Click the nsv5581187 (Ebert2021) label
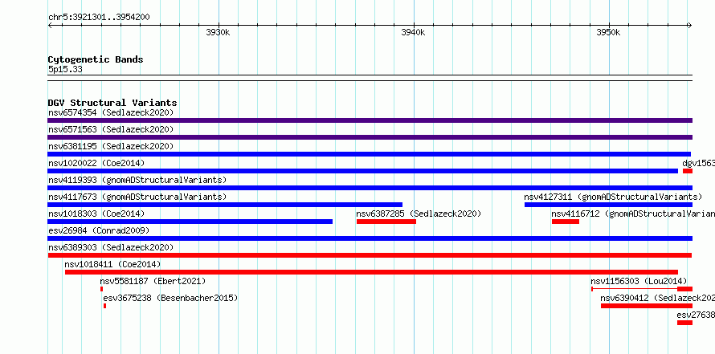The height and width of the screenshot is (354, 715). pos(153,281)
